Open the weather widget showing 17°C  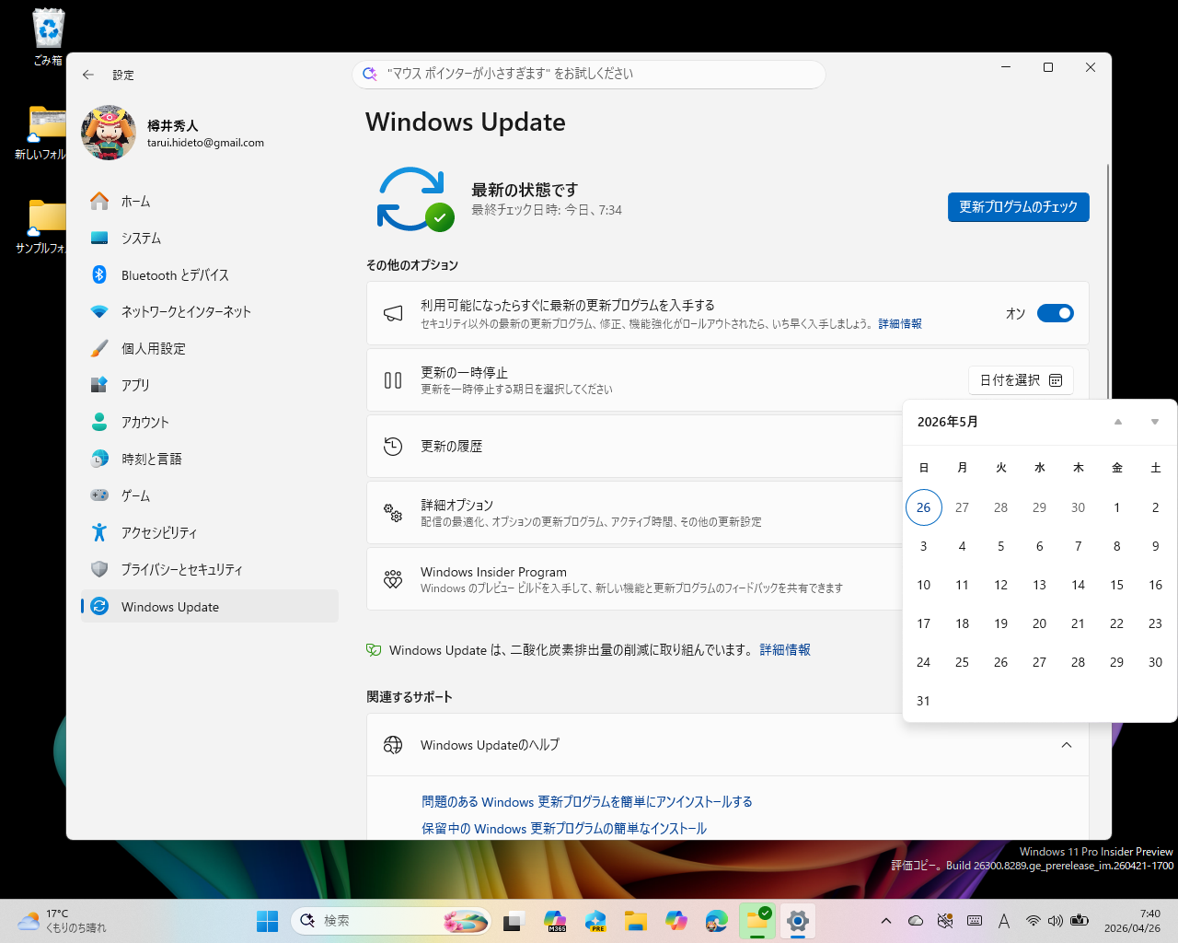pos(63,921)
